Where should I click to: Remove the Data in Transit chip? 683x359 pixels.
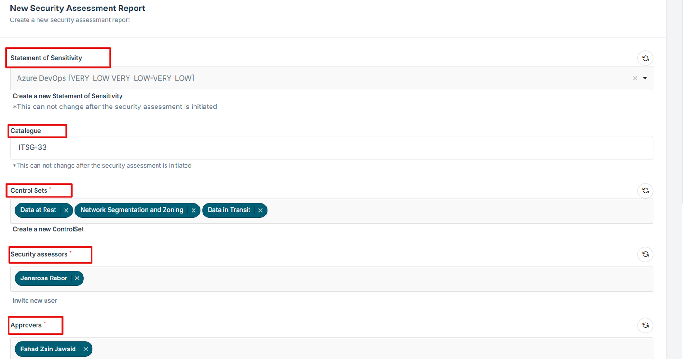pos(260,210)
